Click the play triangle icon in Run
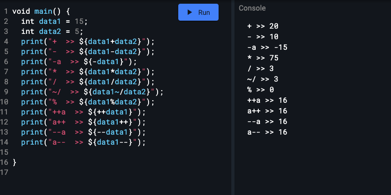This screenshot has width=391, height=195. (x=190, y=12)
